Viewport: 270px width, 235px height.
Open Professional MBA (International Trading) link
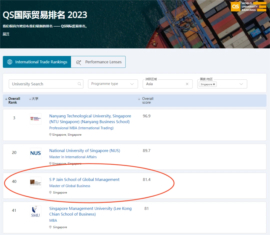81,128
